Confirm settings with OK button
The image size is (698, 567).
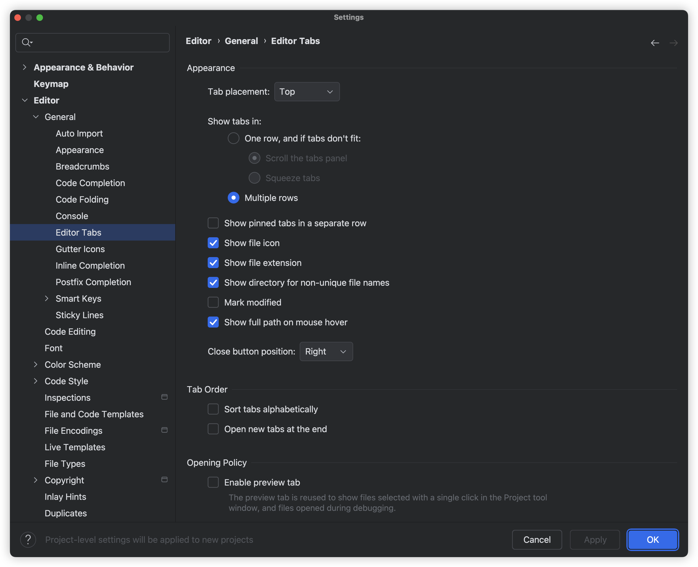coord(652,539)
